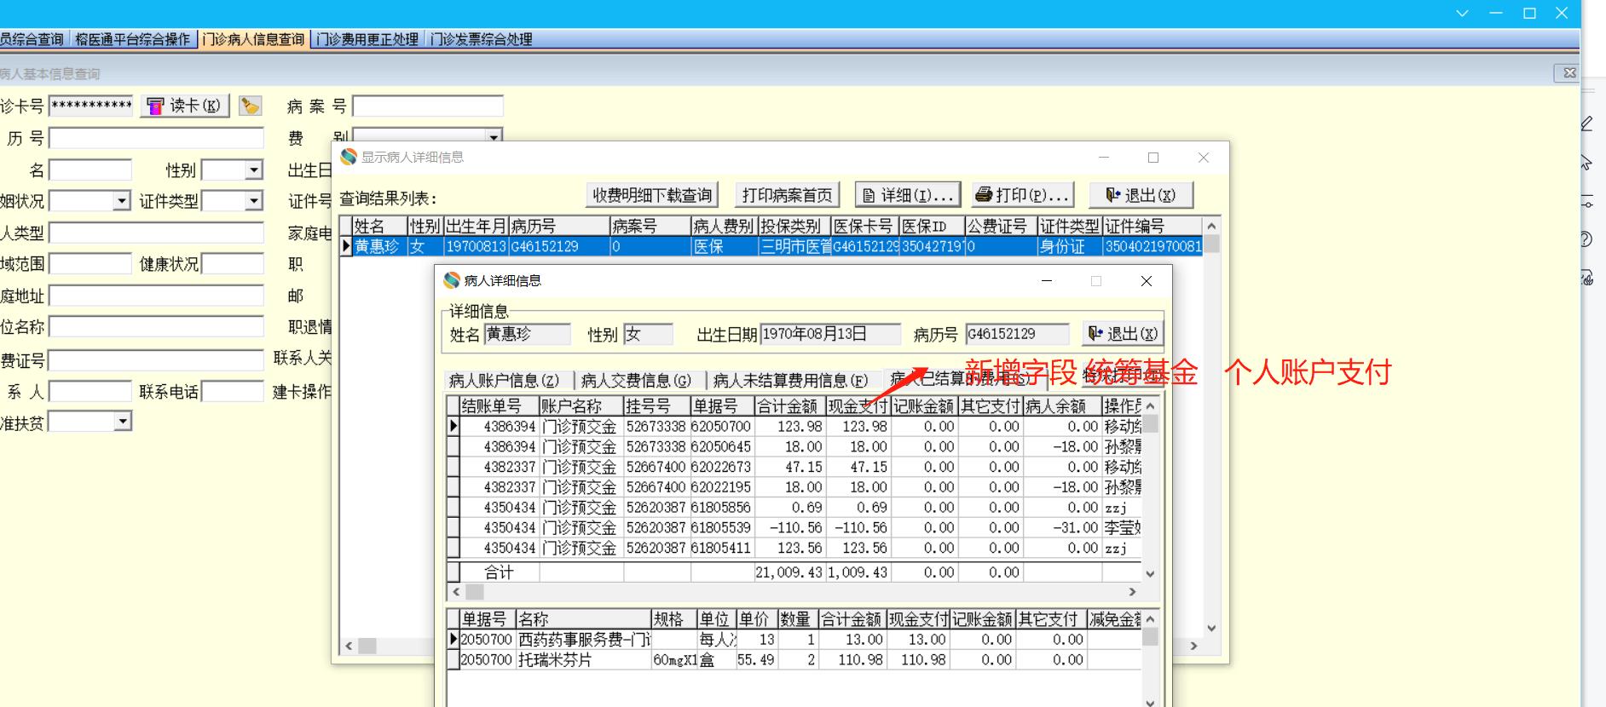Click the 结账单号 column header
The image size is (1606, 707).
point(500,406)
